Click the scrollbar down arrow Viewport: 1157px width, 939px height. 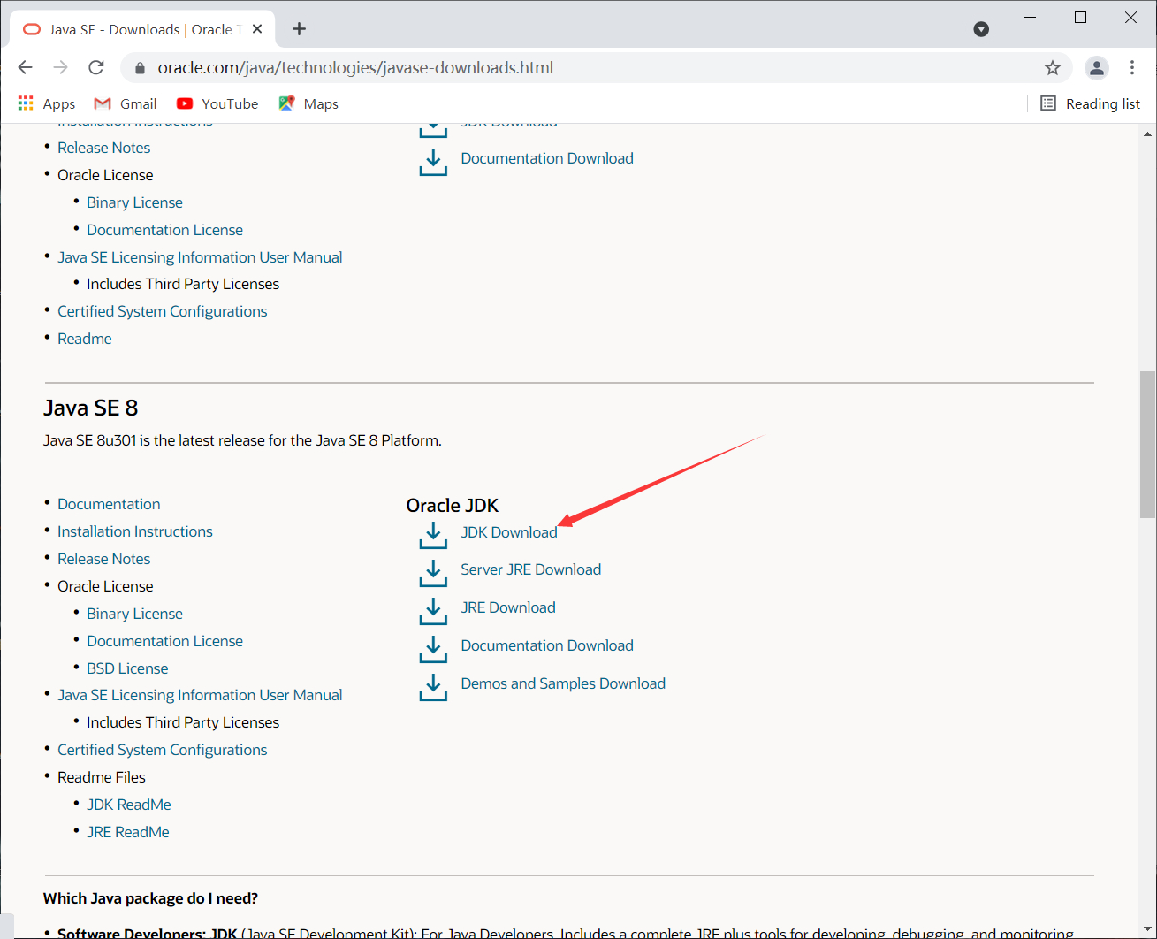coord(1147,928)
